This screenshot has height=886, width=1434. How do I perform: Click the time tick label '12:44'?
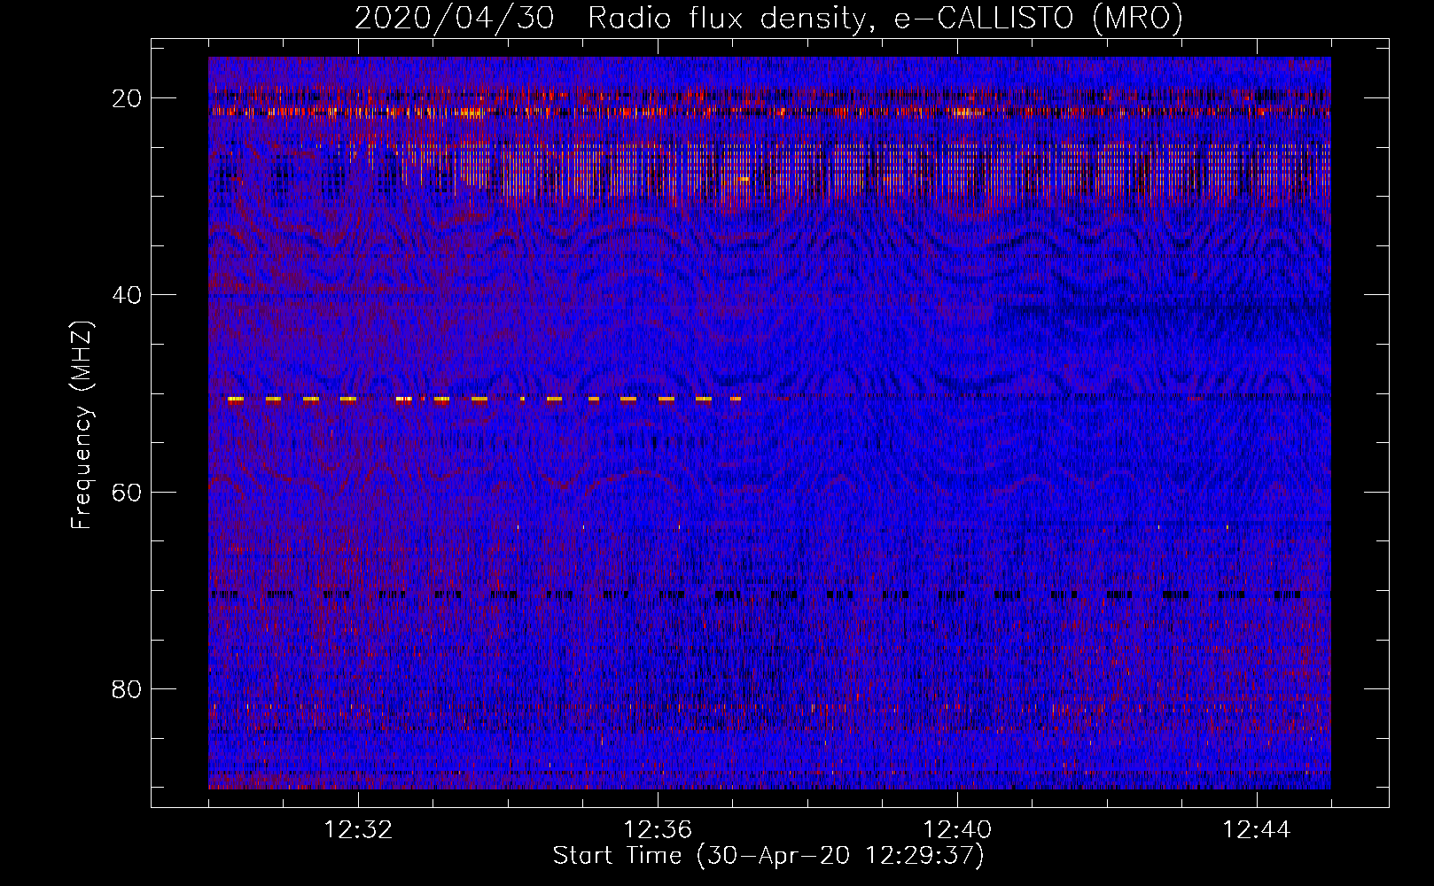[1257, 830]
